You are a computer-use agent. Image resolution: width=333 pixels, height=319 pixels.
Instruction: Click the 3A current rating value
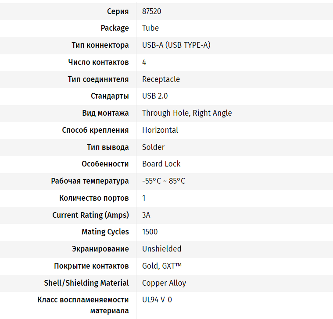click(147, 215)
